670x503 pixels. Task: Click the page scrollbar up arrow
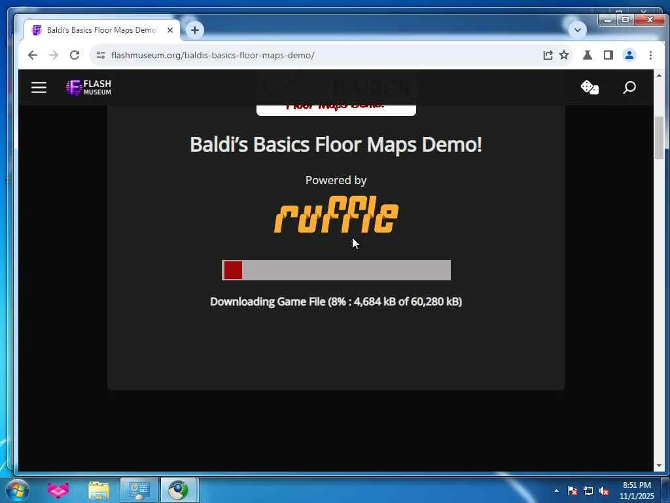click(x=659, y=75)
